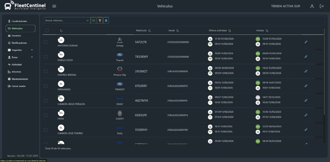Image resolution: width=330 pixels, height=162 pixels.
Task: Check the CAMION JOSE TORRES row checkbox
Action: tap(45, 130)
